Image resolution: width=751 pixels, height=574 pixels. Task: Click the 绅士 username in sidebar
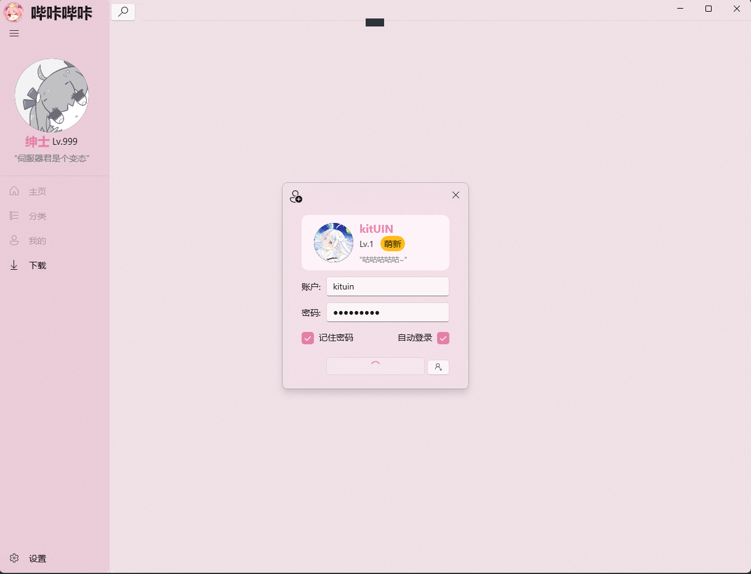click(37, 142)
